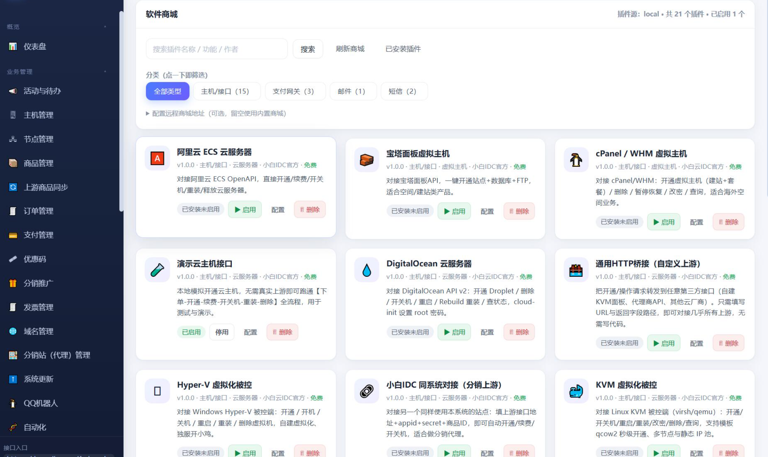Click the 域名管理 globe icon
The width and height of the screenshot is (768, 457).
tap(13, 331)
